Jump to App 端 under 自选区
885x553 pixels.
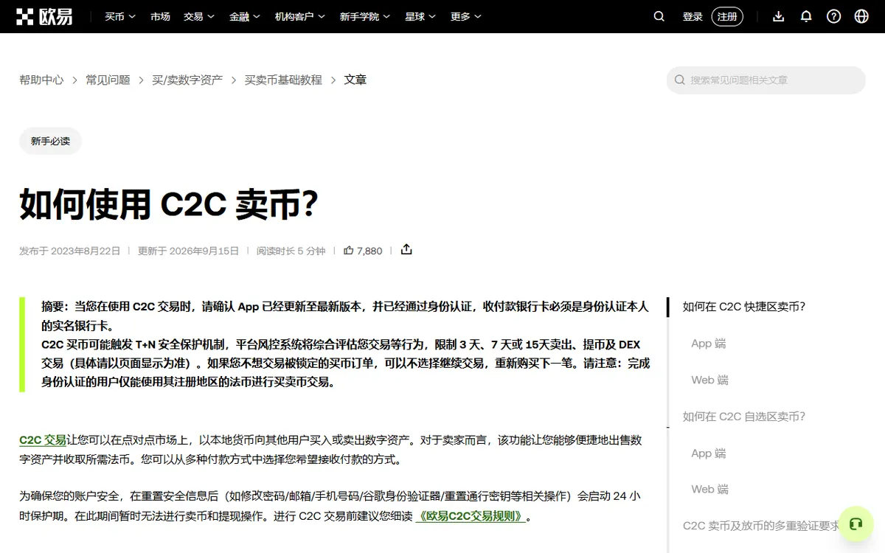[709, 453]
